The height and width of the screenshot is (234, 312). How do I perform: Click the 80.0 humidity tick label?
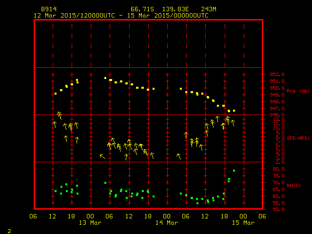275,169
